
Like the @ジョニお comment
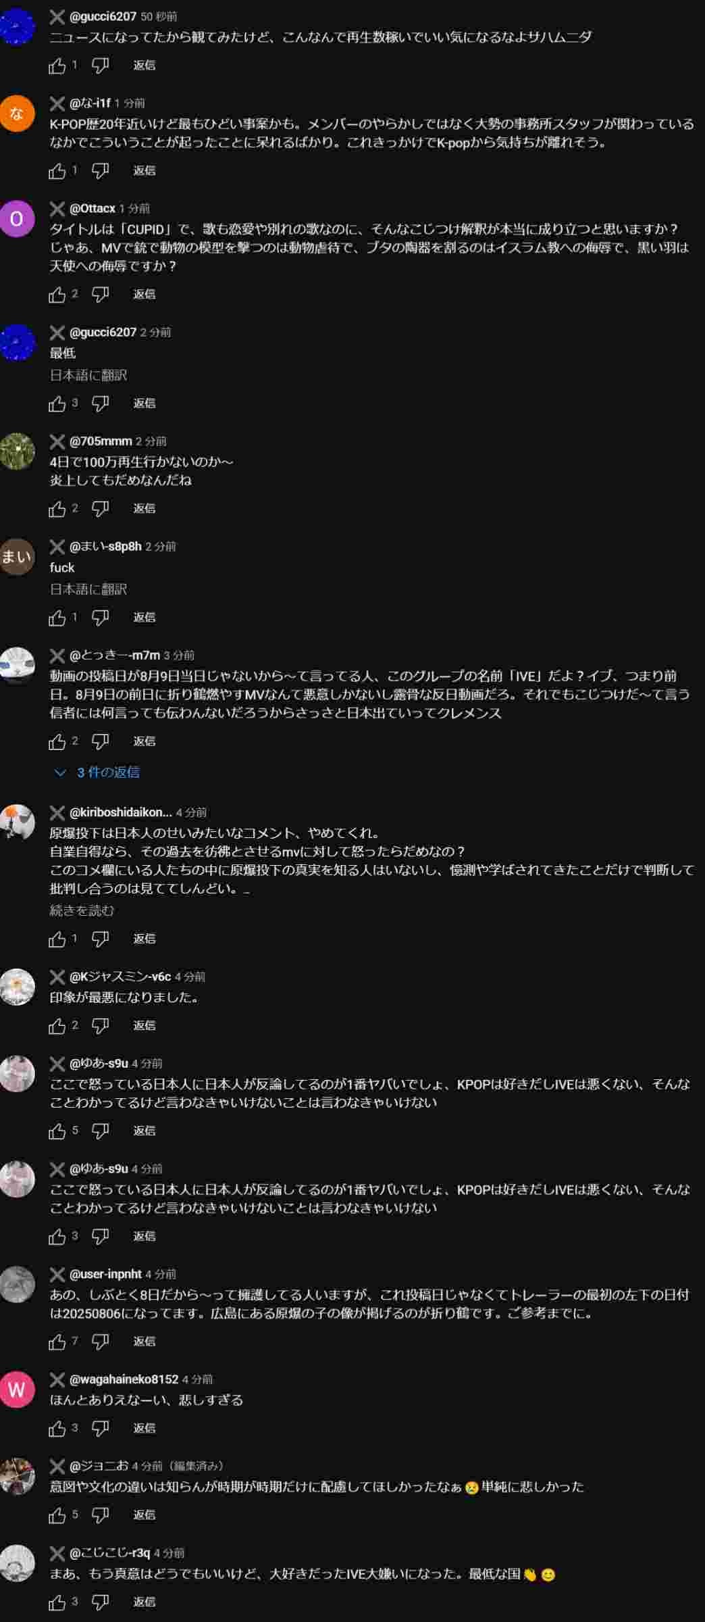pos(57,1515)
